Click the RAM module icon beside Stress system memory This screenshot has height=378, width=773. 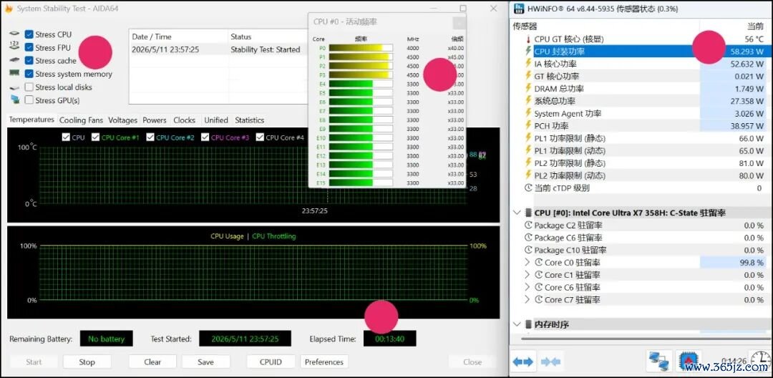pos(15,74)
